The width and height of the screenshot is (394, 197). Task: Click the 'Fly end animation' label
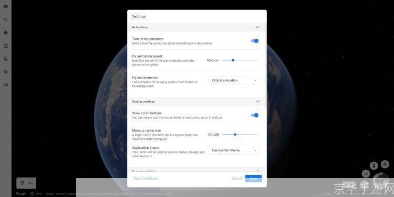pos(145,78)
